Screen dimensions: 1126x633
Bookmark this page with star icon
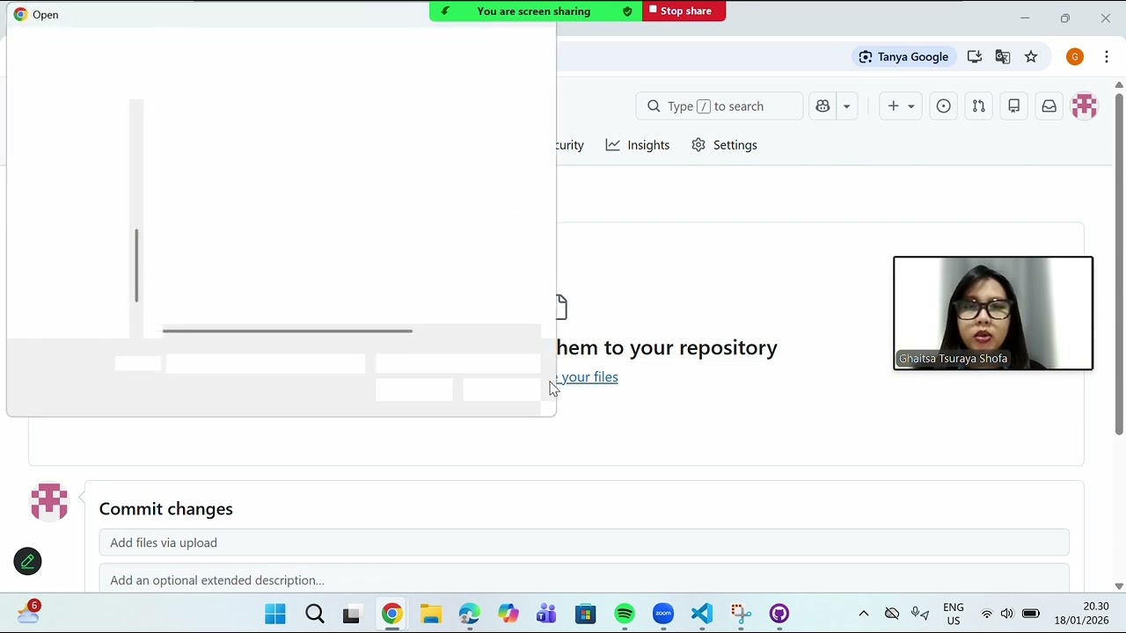1031,57
